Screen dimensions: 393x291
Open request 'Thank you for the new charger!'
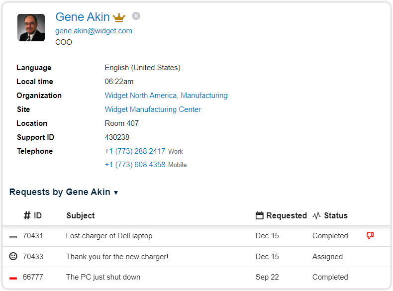pos(117,257)
